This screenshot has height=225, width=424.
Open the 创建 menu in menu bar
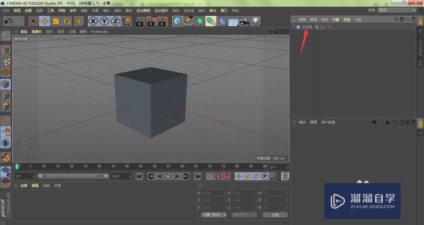tap(28, 10)
